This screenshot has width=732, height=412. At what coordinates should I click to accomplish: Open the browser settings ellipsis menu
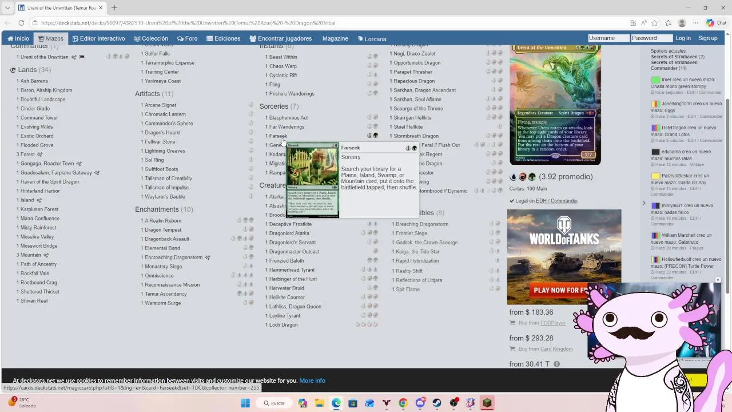pyautogui.click(x=695, y=23)
